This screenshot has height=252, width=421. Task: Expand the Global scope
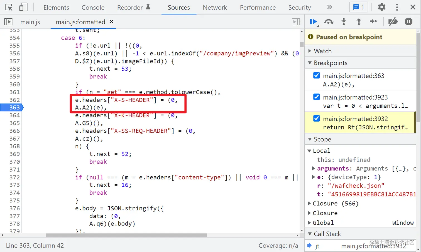click(x=309, y=223)
